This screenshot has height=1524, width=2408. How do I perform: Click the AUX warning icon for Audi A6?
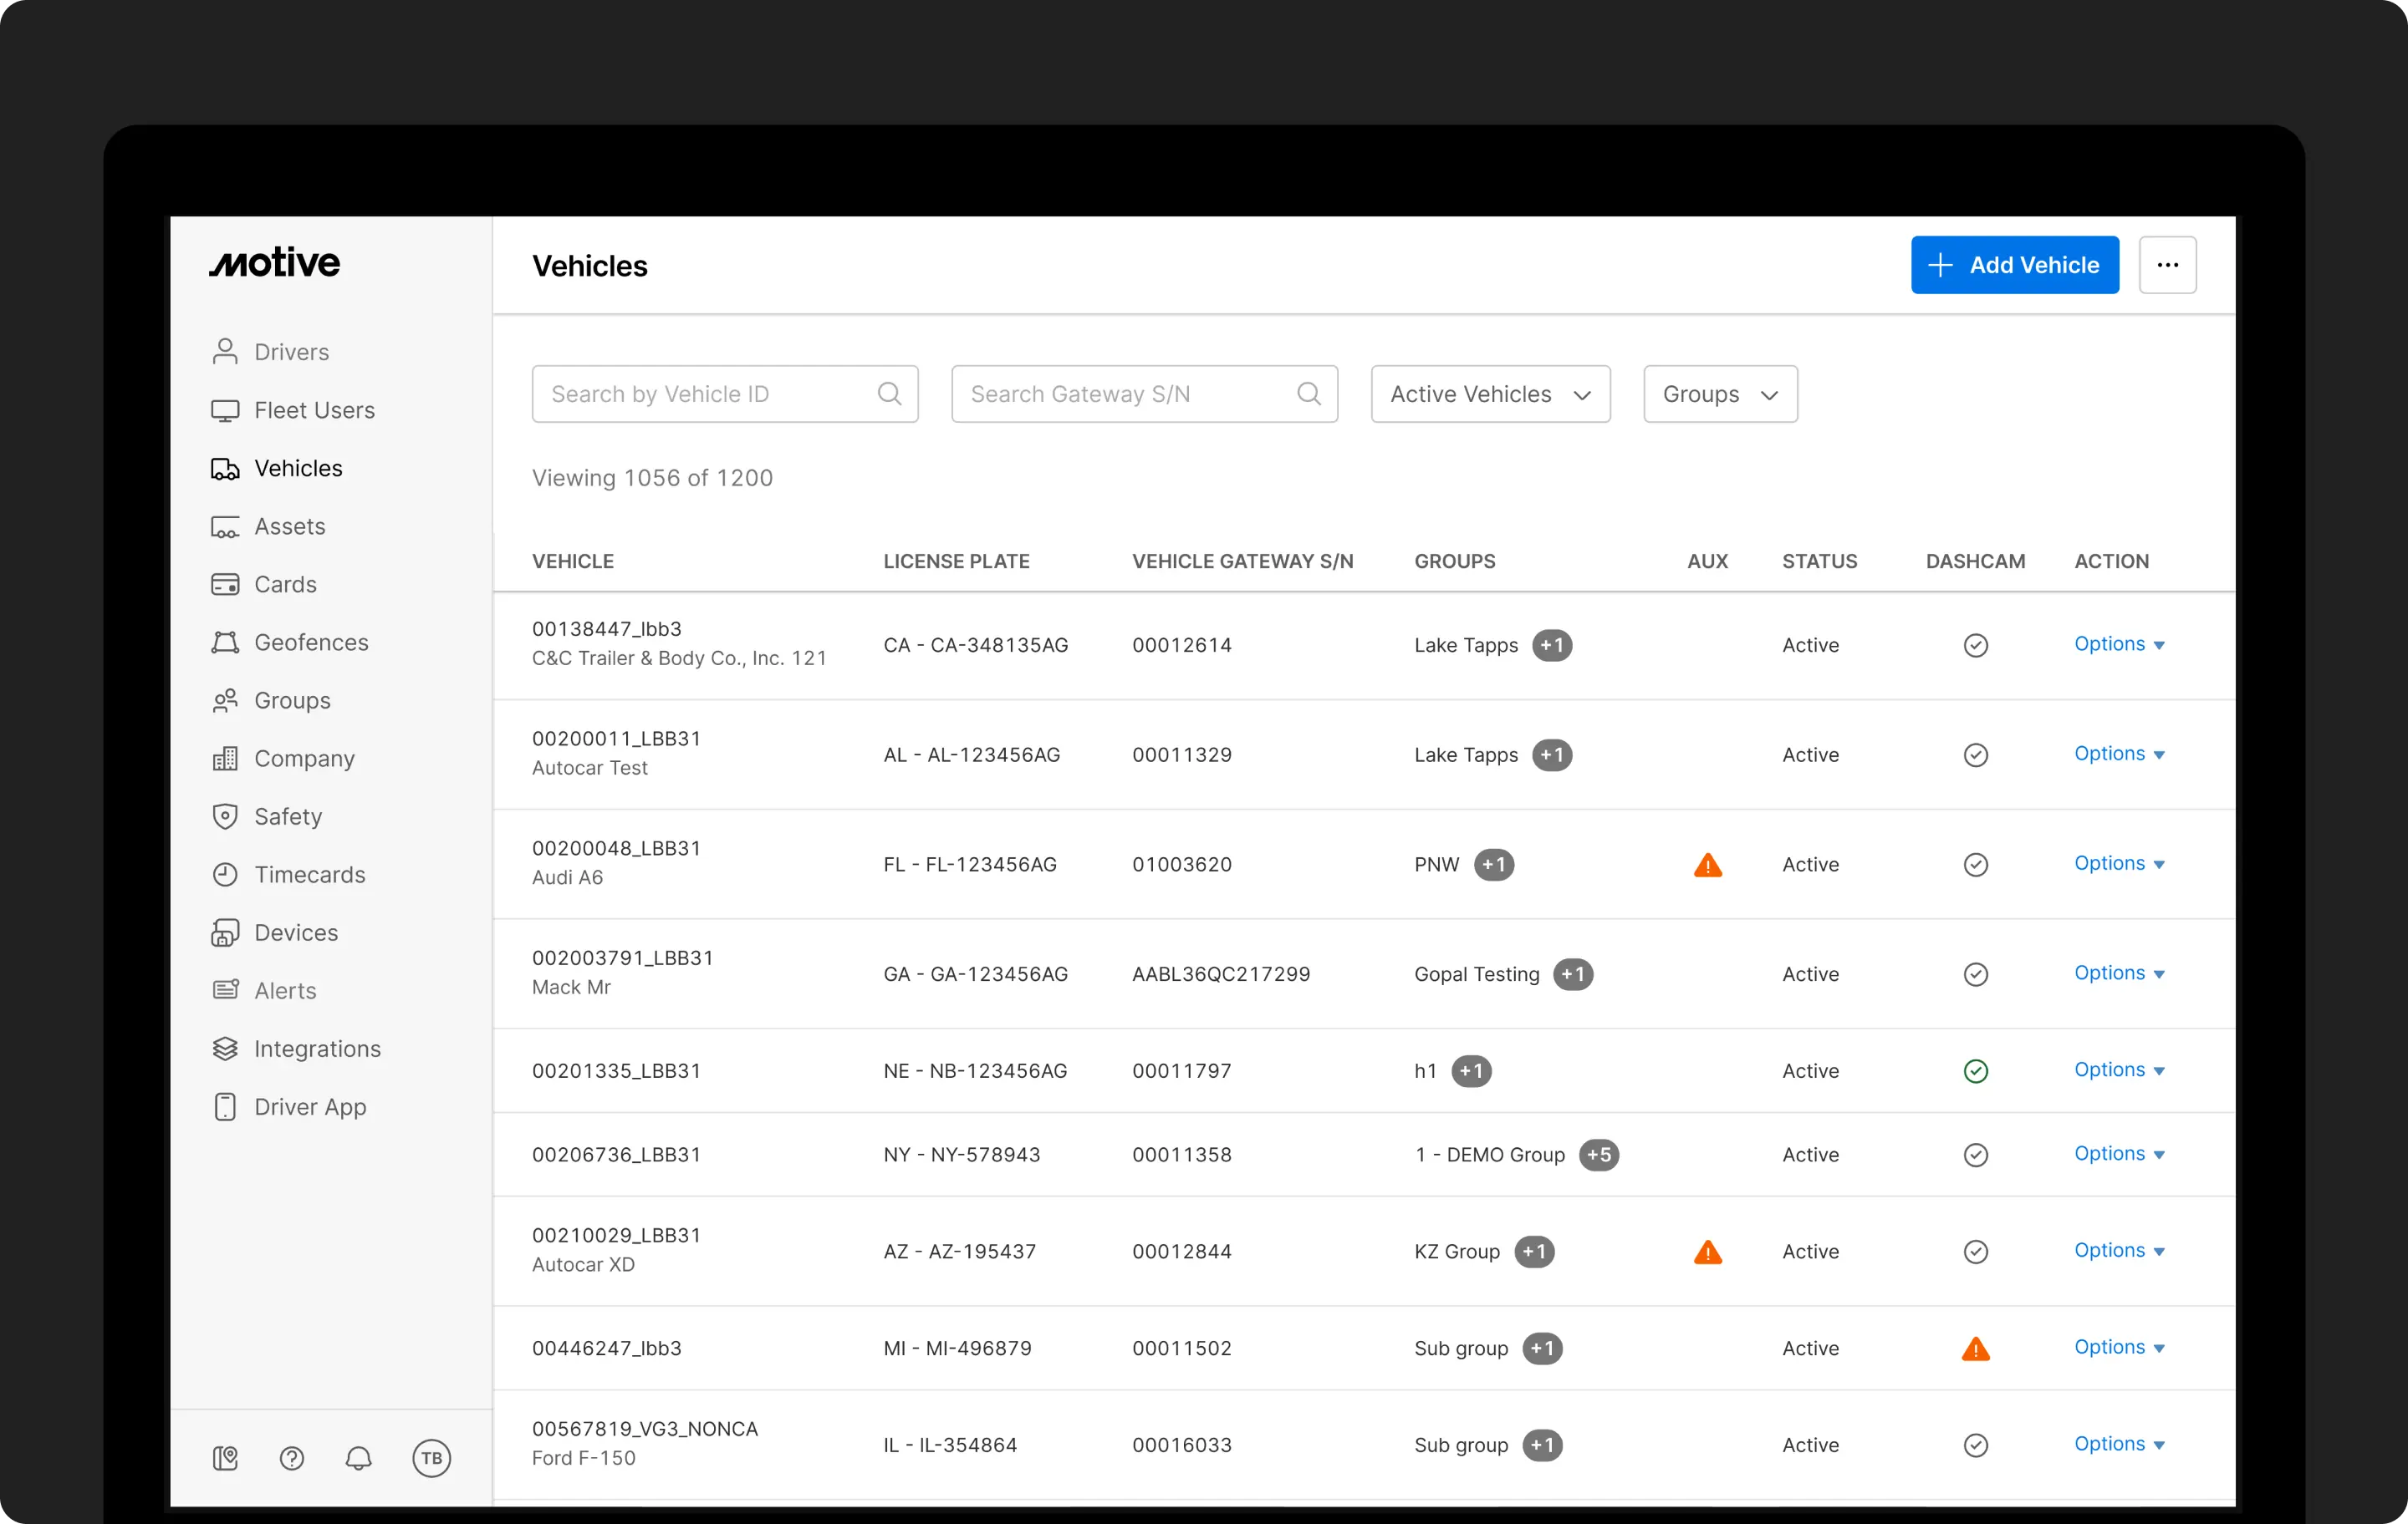1707,865
